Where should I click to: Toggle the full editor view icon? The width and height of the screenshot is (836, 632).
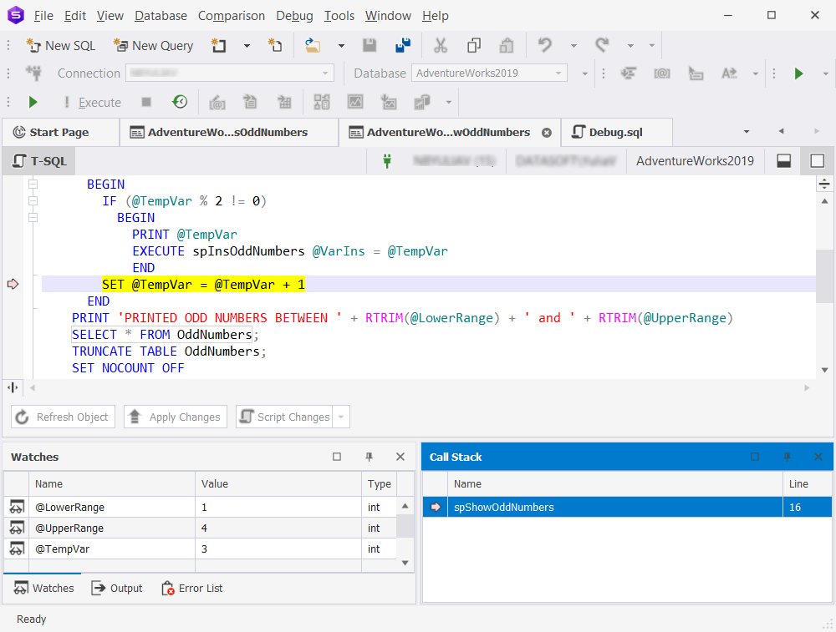pyautogui.click(x=818, y=161)
